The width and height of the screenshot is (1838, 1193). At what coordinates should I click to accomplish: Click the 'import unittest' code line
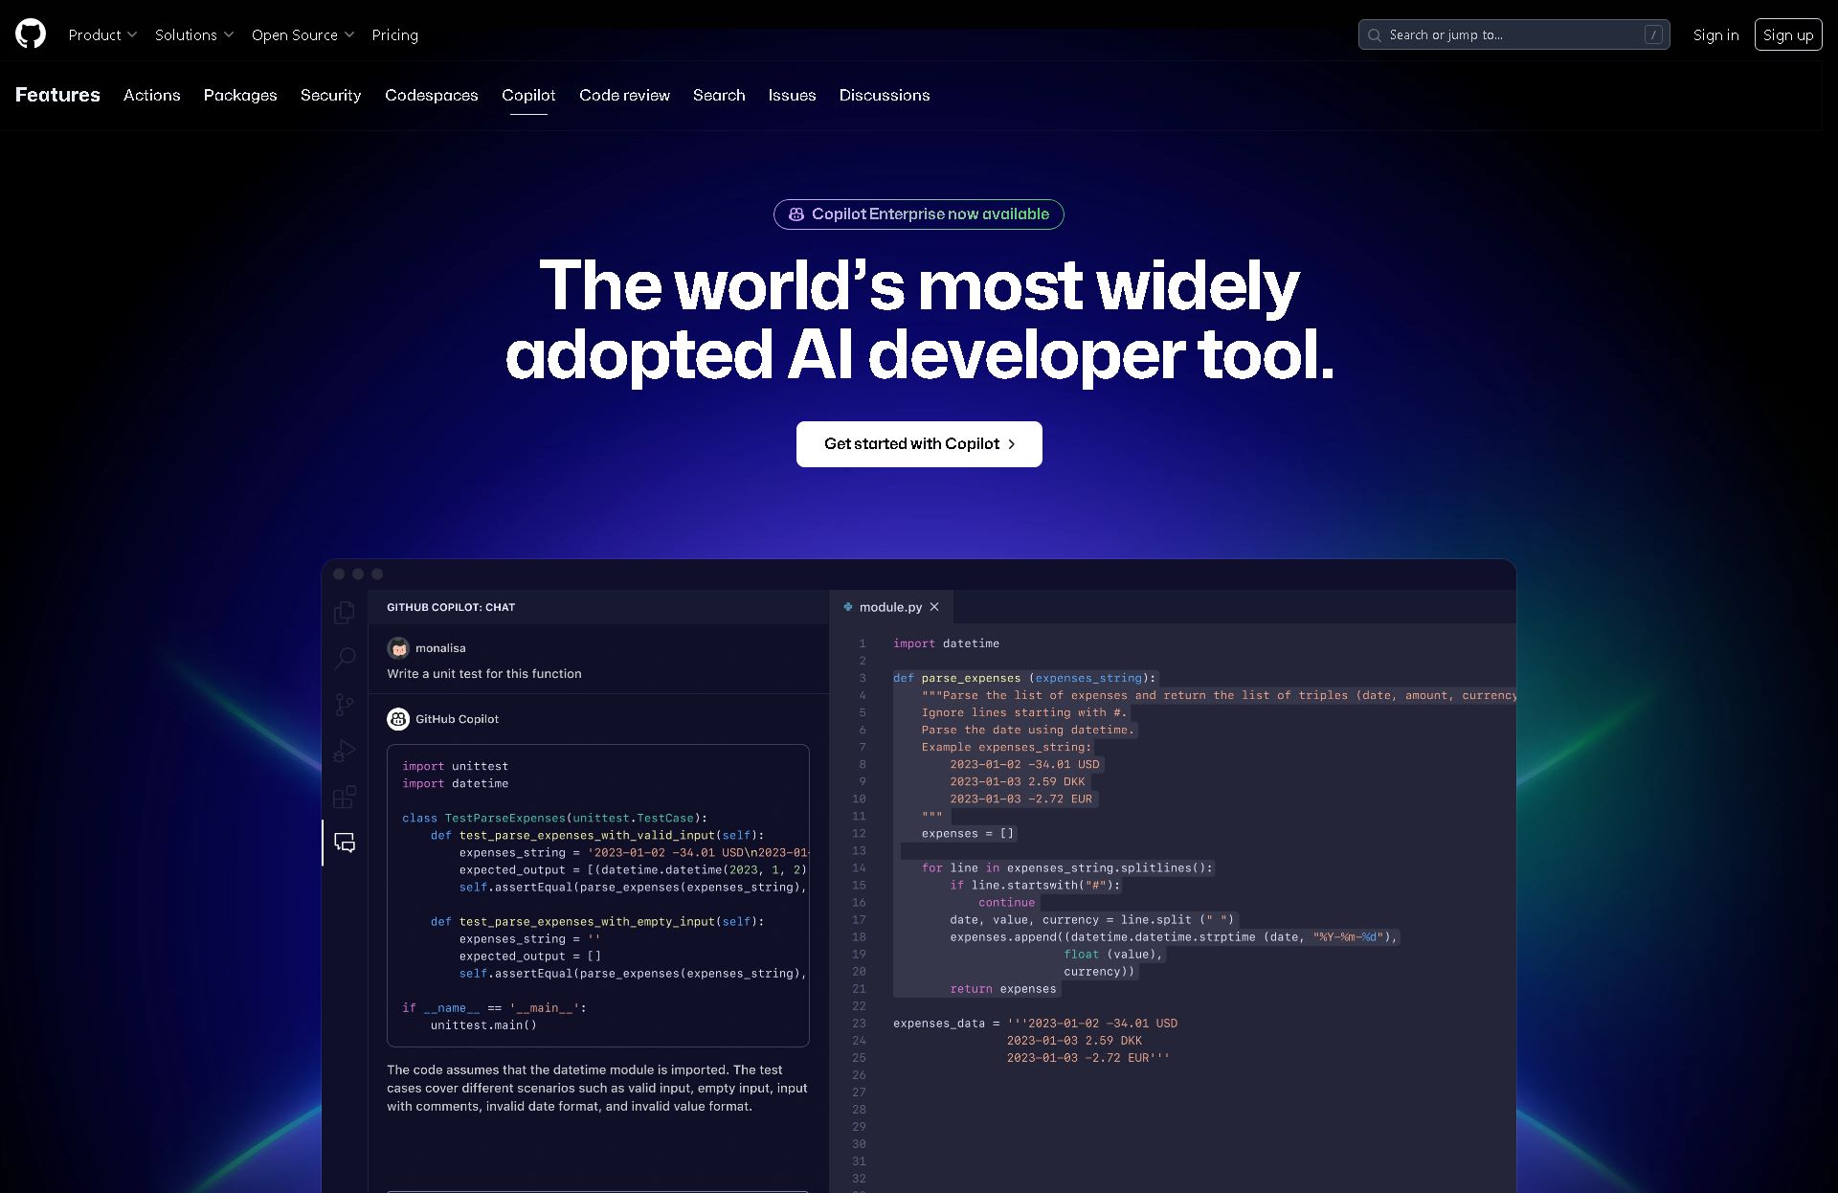(456, 766)
